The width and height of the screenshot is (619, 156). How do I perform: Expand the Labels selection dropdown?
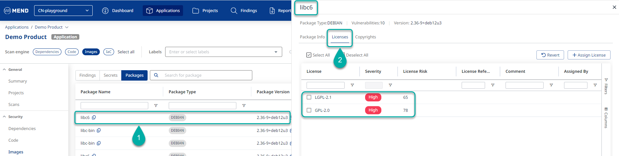(x=276, y=52)
